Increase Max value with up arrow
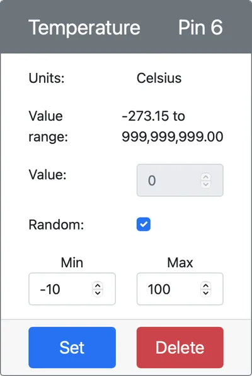The image size is (252, 376). (x=205, y=285)
